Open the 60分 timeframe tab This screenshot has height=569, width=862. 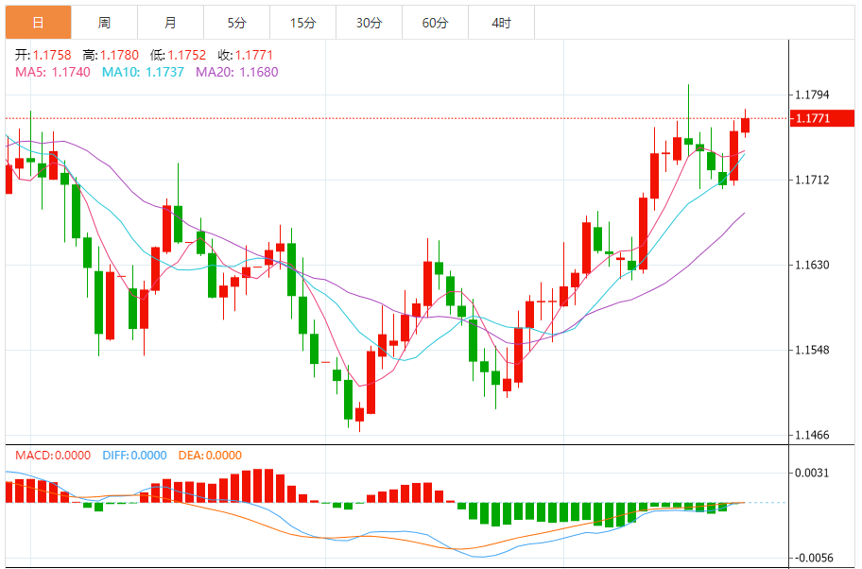click(x=435, y=23)
